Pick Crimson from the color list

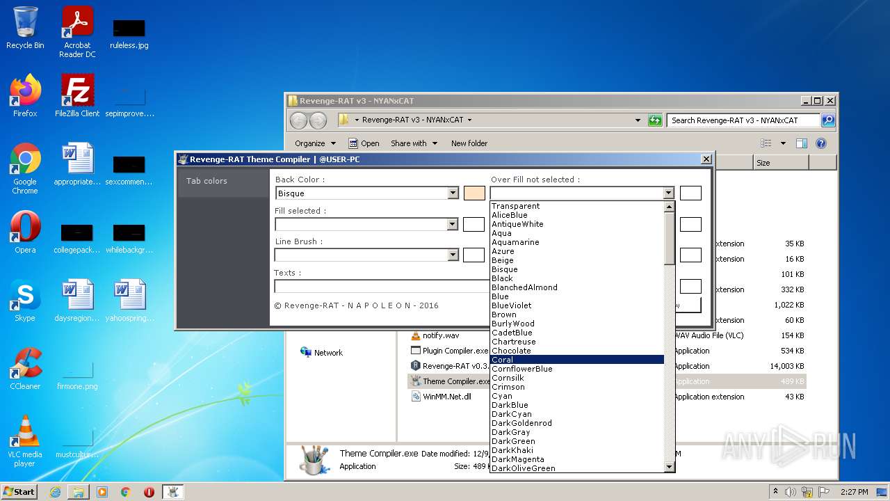coord(577,387)
